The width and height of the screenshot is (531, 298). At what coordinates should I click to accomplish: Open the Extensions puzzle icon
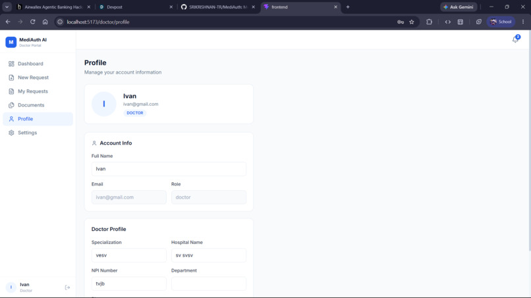point(429,22)
